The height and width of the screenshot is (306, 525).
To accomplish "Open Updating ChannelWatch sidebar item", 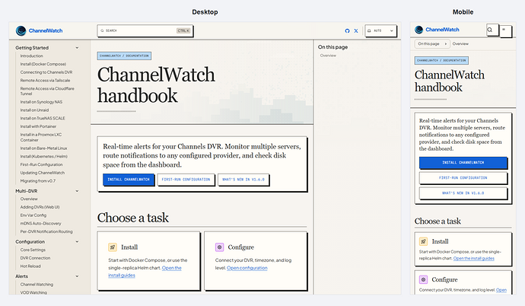I will [43, 173].
